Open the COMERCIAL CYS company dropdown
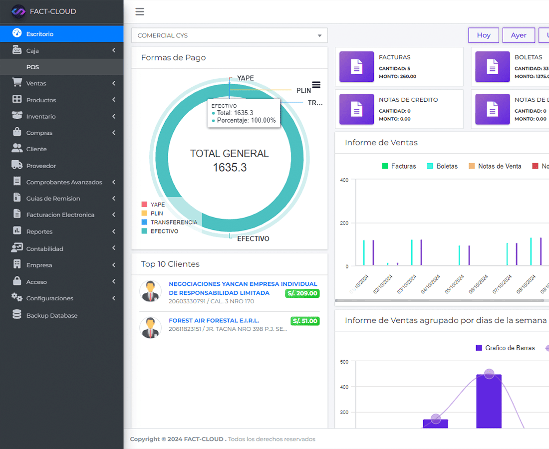This screenshot has height=449, width=549. click(229, 35)
